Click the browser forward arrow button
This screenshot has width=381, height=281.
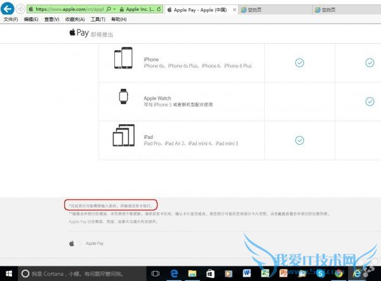21,10
